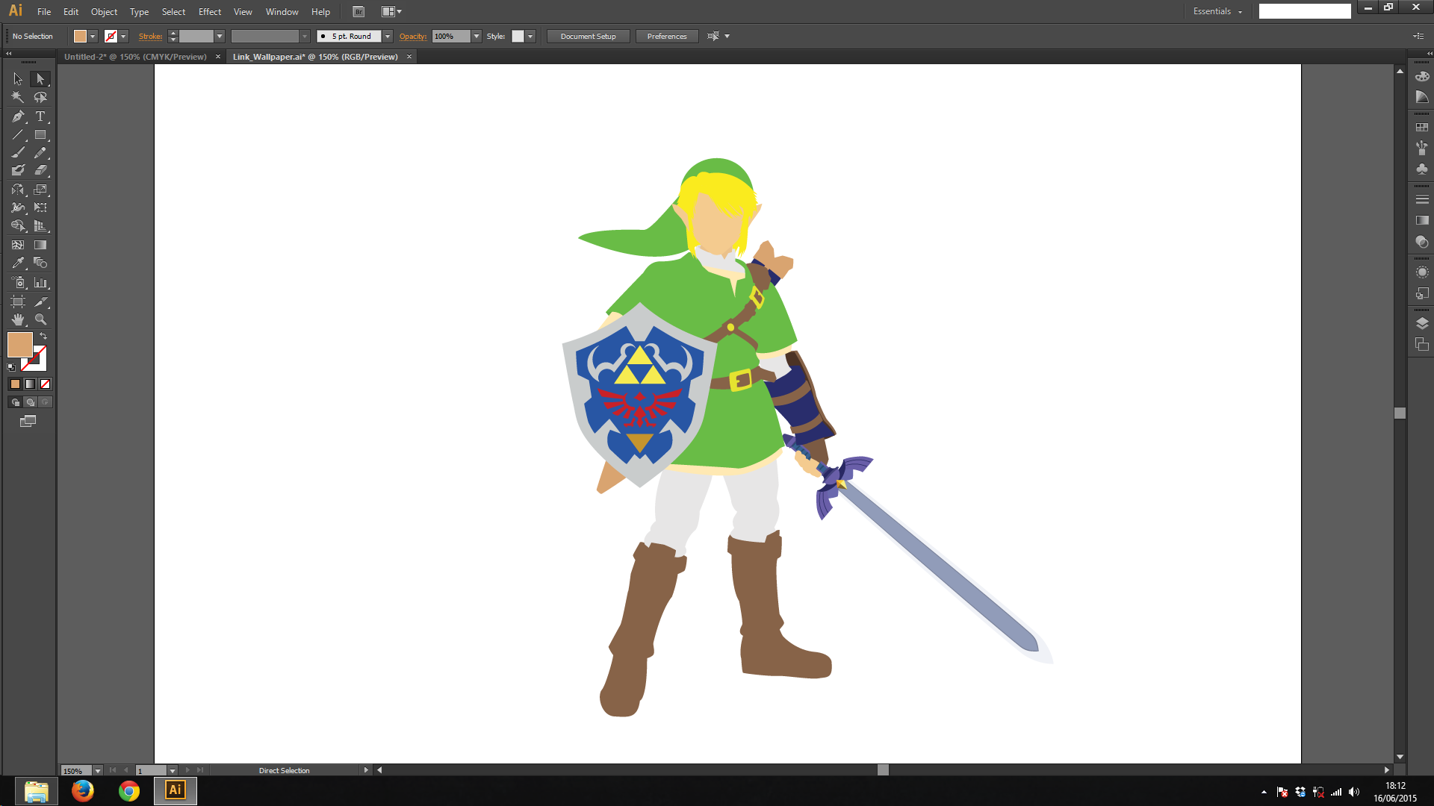Click the Stroke link in control bar
The height and width of the screenshot is (806, 1434).
tap(150, 37)
